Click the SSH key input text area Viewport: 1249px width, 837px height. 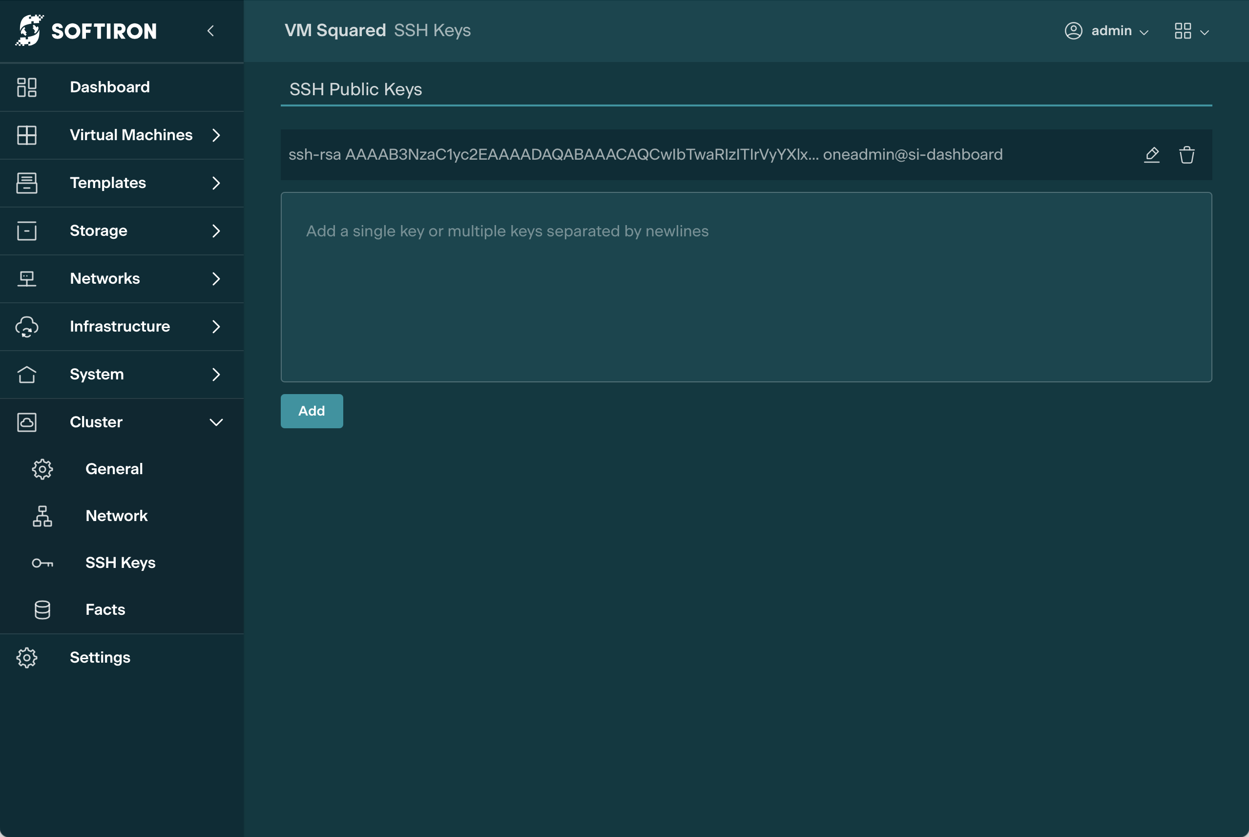pos(746,287)
